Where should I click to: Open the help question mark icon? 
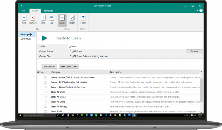[x=201, y=10]
